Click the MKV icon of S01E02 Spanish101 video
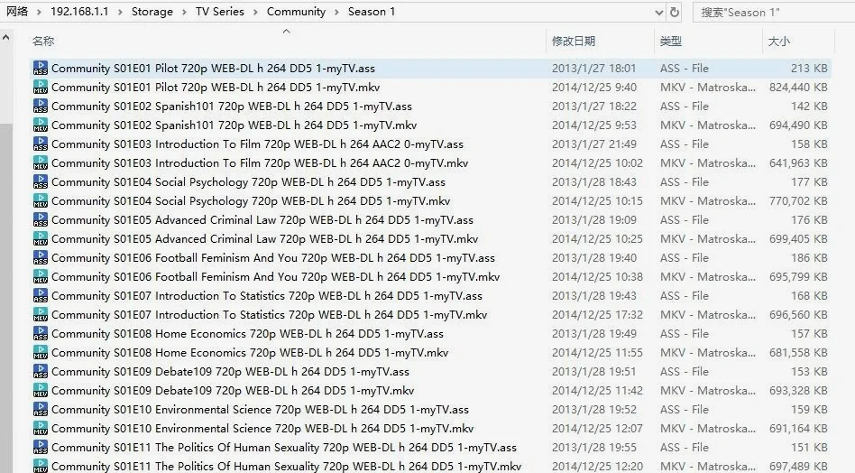Viewport: 855px width, 473px height. pos(41,125)
